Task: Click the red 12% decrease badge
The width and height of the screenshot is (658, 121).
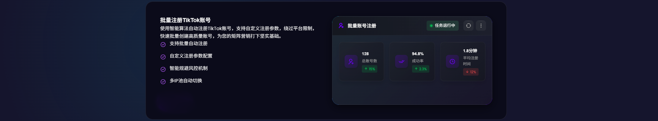Action: pyautogui.click(x=471, y=72)
